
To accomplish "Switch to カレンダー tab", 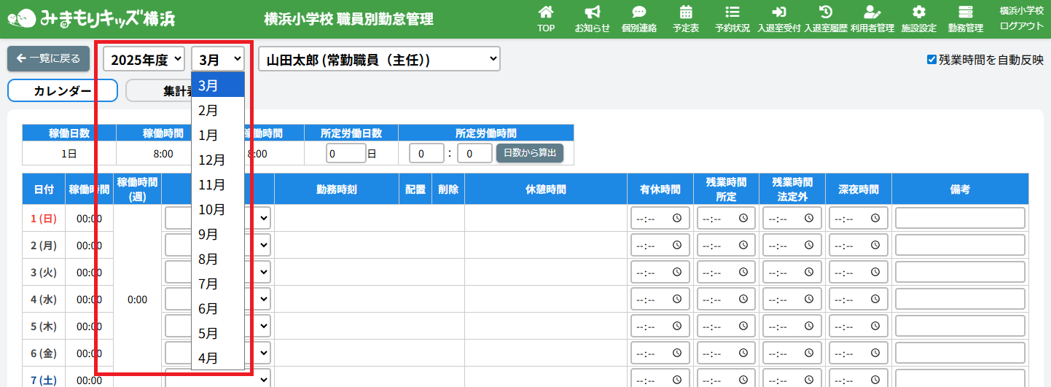I will (x=63, y=90).
